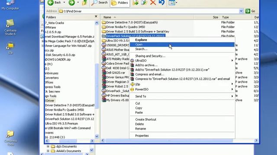Image resolution: width=277 pixels, height=155 pixels.
Task: Choose Delete in the context menu
Action: 182,124
